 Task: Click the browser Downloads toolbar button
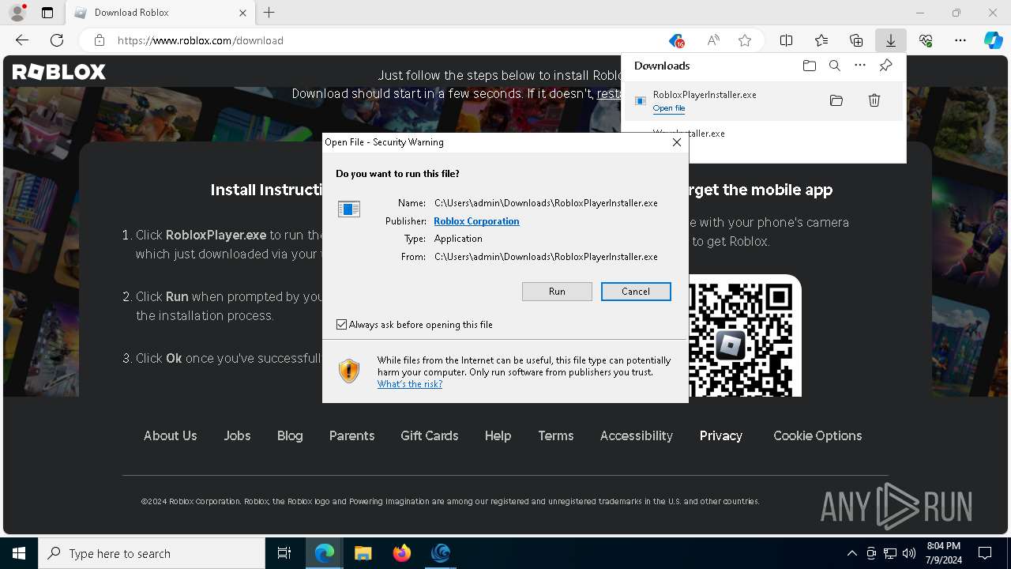click(x=890, y=40)
